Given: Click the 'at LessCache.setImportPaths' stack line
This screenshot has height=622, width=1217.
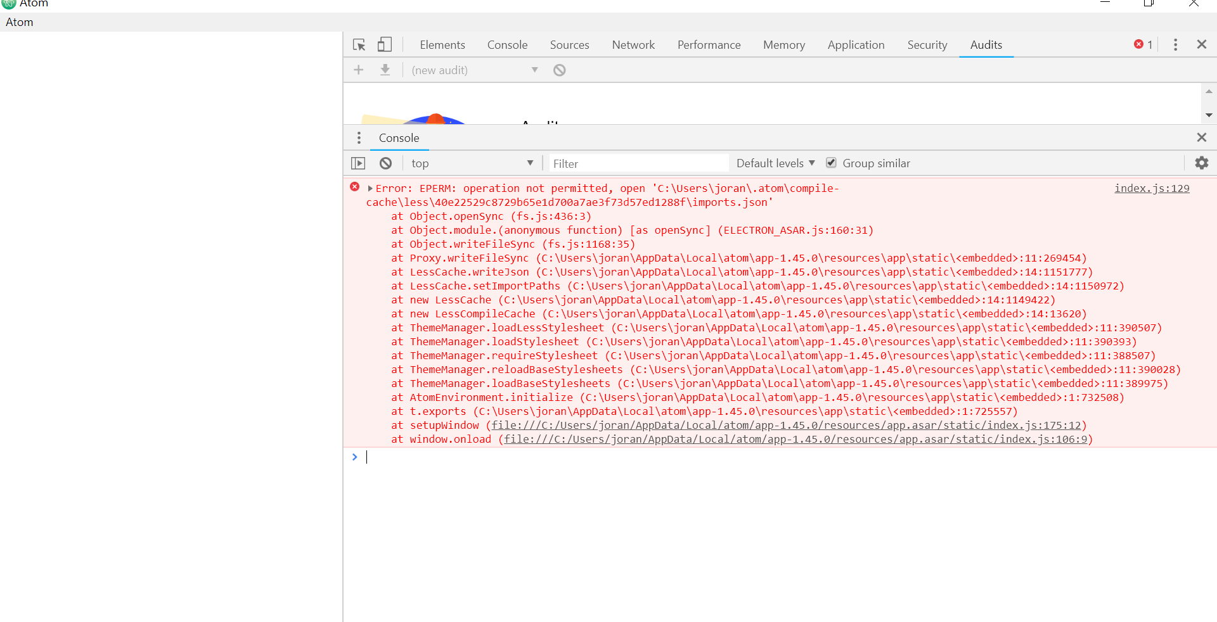Looking at the screenshot, I should tap(757, 286).
